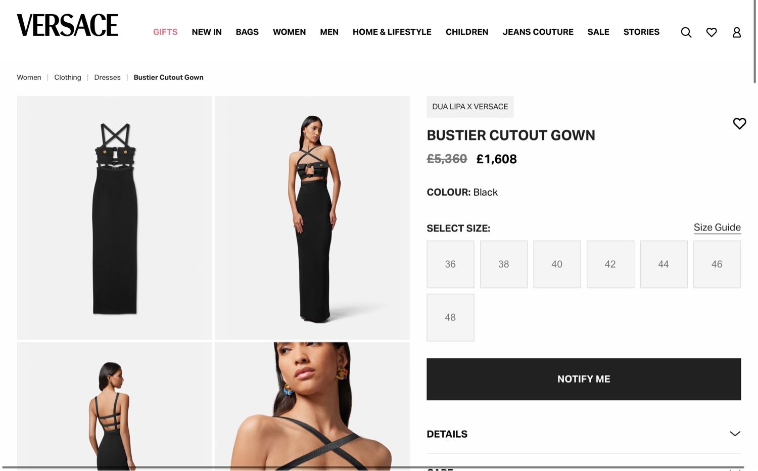
Task: Expand the Details section chevron
Action: [x=735, y=434]
